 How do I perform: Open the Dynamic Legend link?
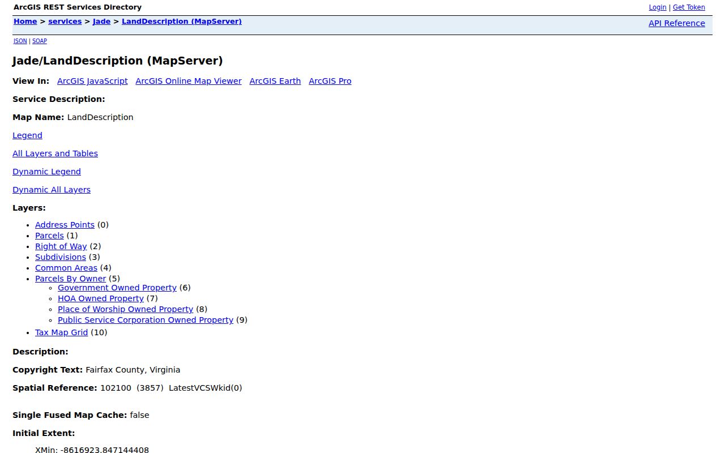[46, 172]
